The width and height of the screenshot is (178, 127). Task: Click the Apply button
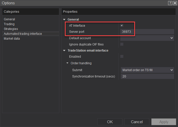pyautogui.click(x=164, y=122)
